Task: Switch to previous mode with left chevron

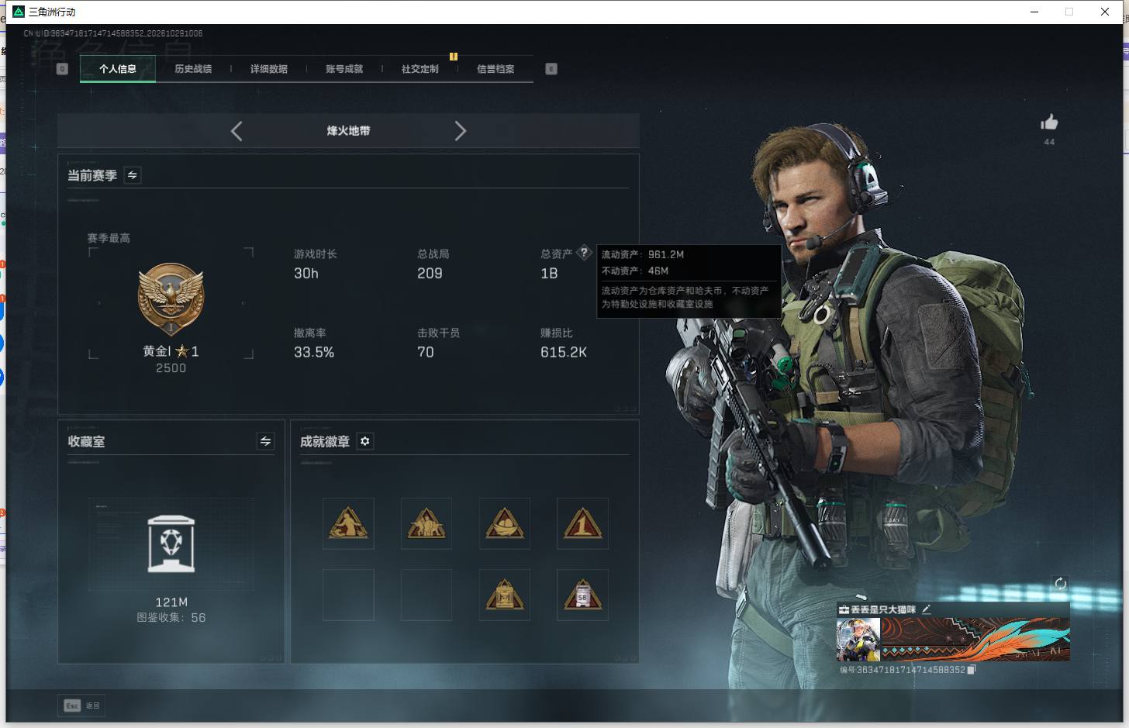Action: [237, 131]
